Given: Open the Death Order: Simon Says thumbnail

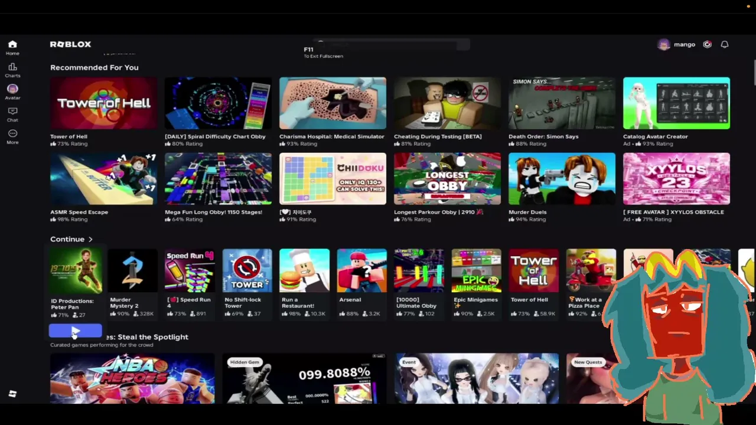Looking at the screenshot, I should click(x=562, y=103).
